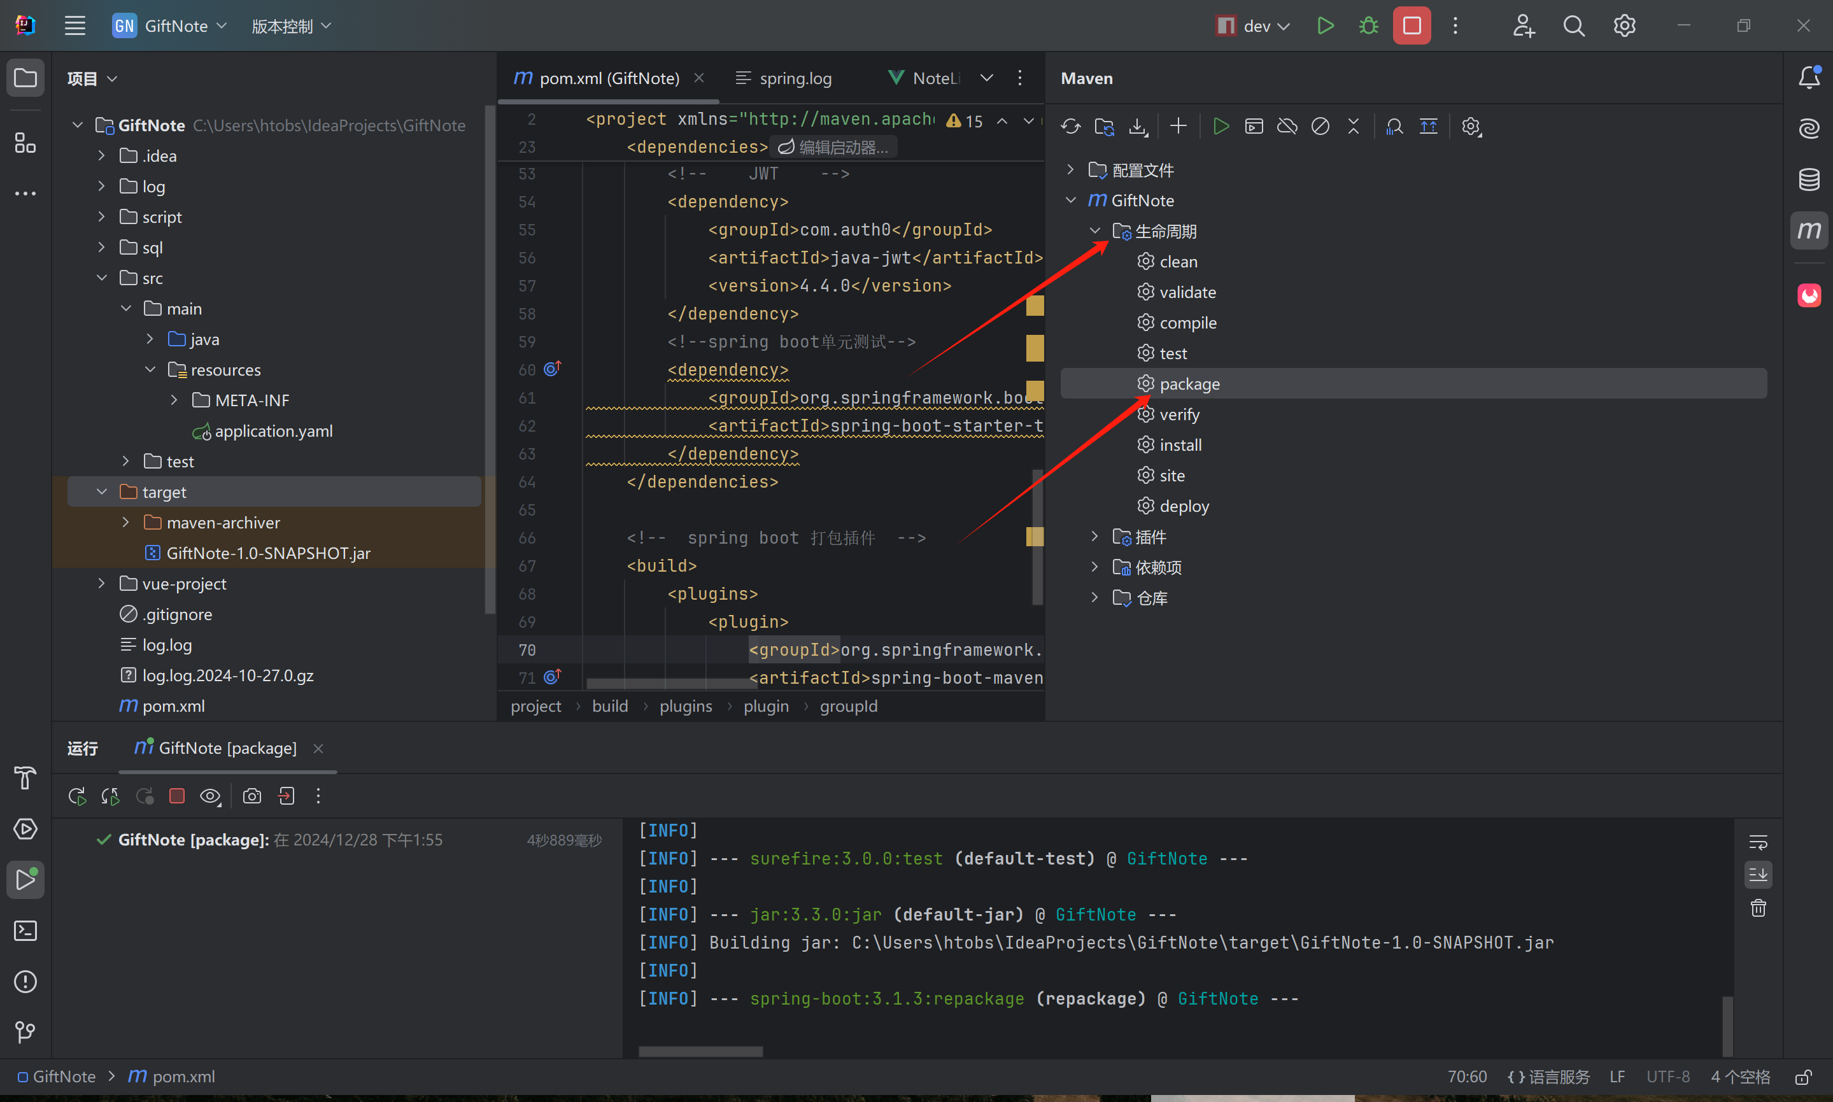Screen dimensions: 1833x1102
Task: Open the Terminal tool window
Action: tap(25, 931)
